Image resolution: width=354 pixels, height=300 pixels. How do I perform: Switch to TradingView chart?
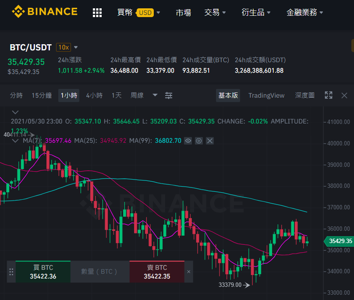click(x=266, y=95)
